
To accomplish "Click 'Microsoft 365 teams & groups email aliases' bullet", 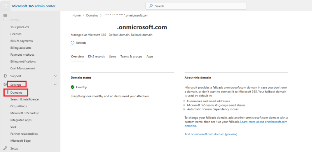I will 216,105.
